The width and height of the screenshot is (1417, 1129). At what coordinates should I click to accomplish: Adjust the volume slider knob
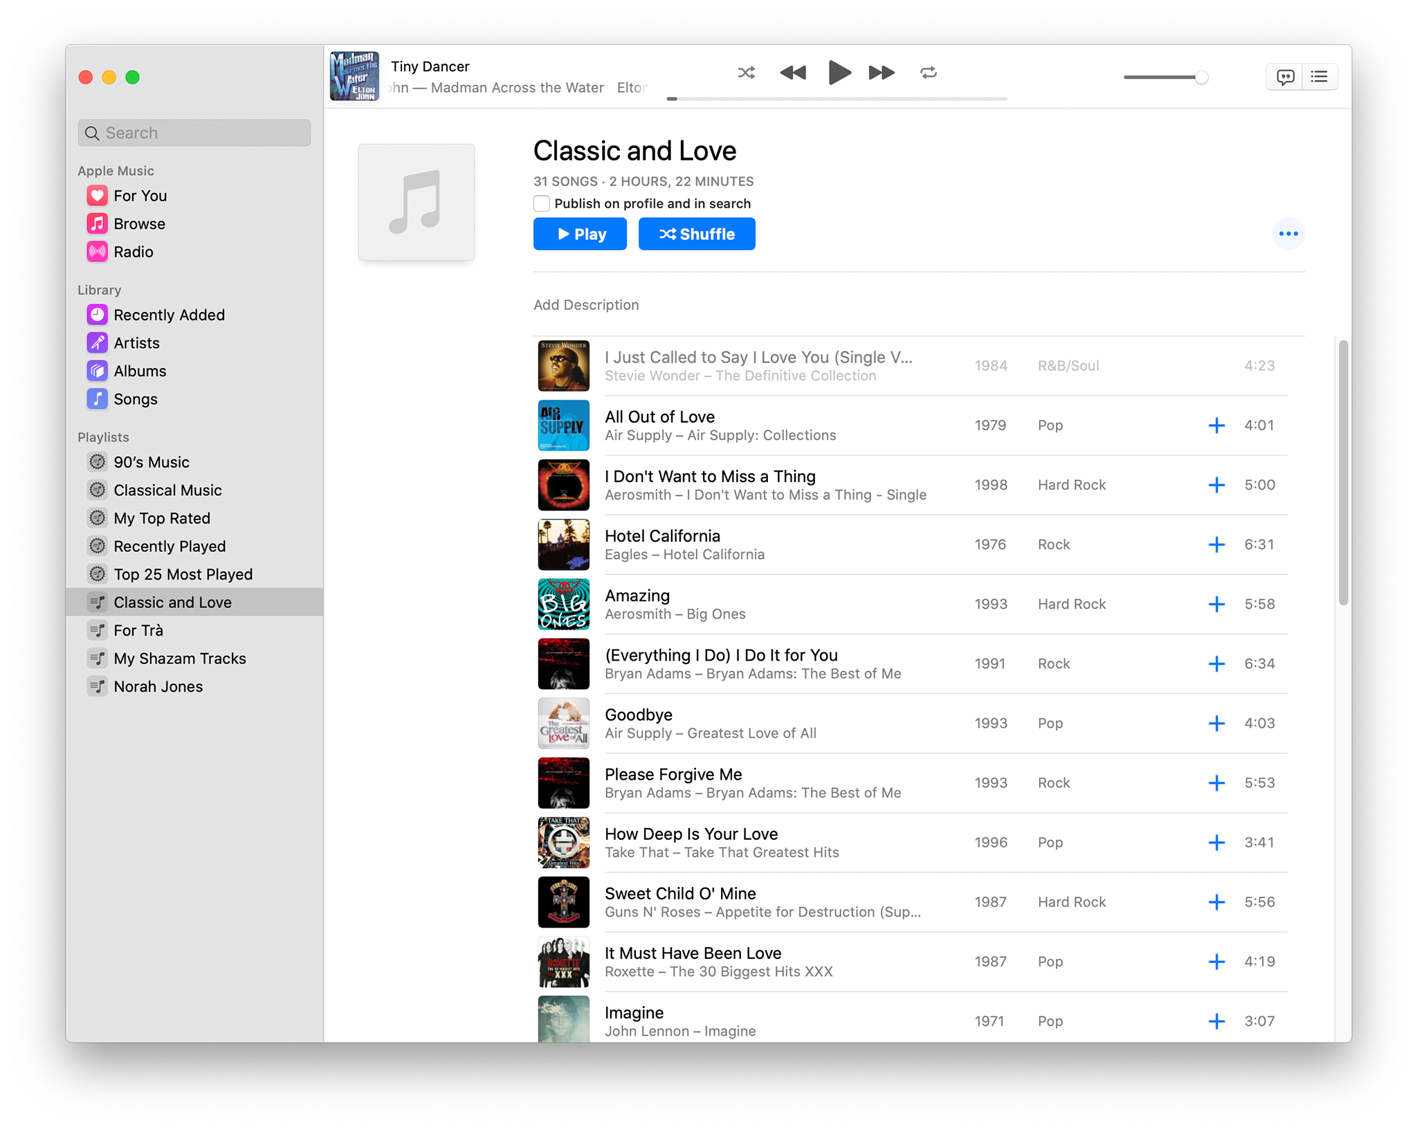tap(1201, 77)
